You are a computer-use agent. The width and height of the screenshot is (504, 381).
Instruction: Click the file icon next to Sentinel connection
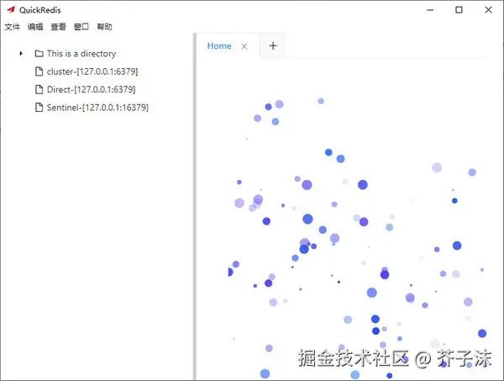coord(39,108)
